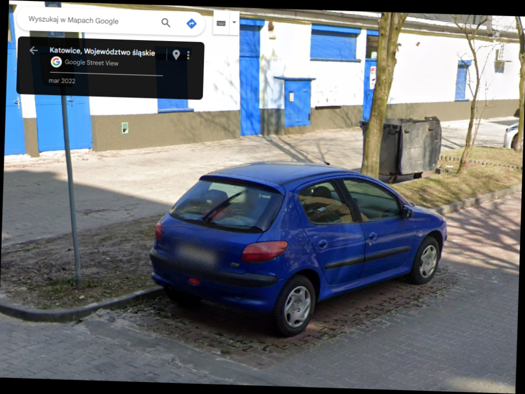
Task: Open directions with the blue arrow icon
Action: click(x=192, y=24)
